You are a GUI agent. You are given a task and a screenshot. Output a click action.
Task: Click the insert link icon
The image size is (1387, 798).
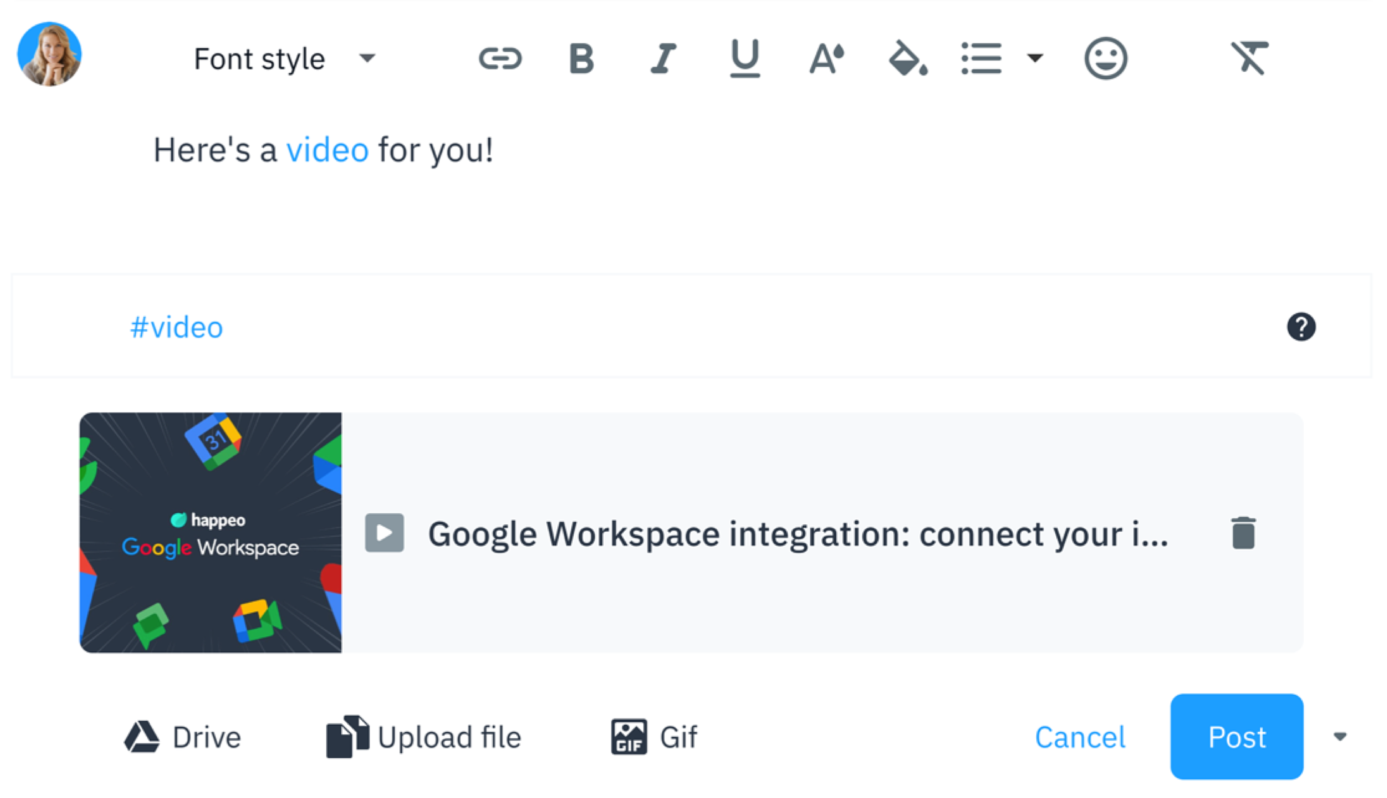point(499,58)
